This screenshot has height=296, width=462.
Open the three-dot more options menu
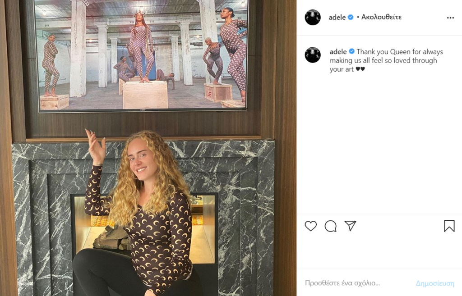pyautogui.click(x=450, y=18)
